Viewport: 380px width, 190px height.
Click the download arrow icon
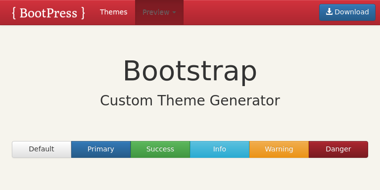pyautogui.click(x=329, y=12)
